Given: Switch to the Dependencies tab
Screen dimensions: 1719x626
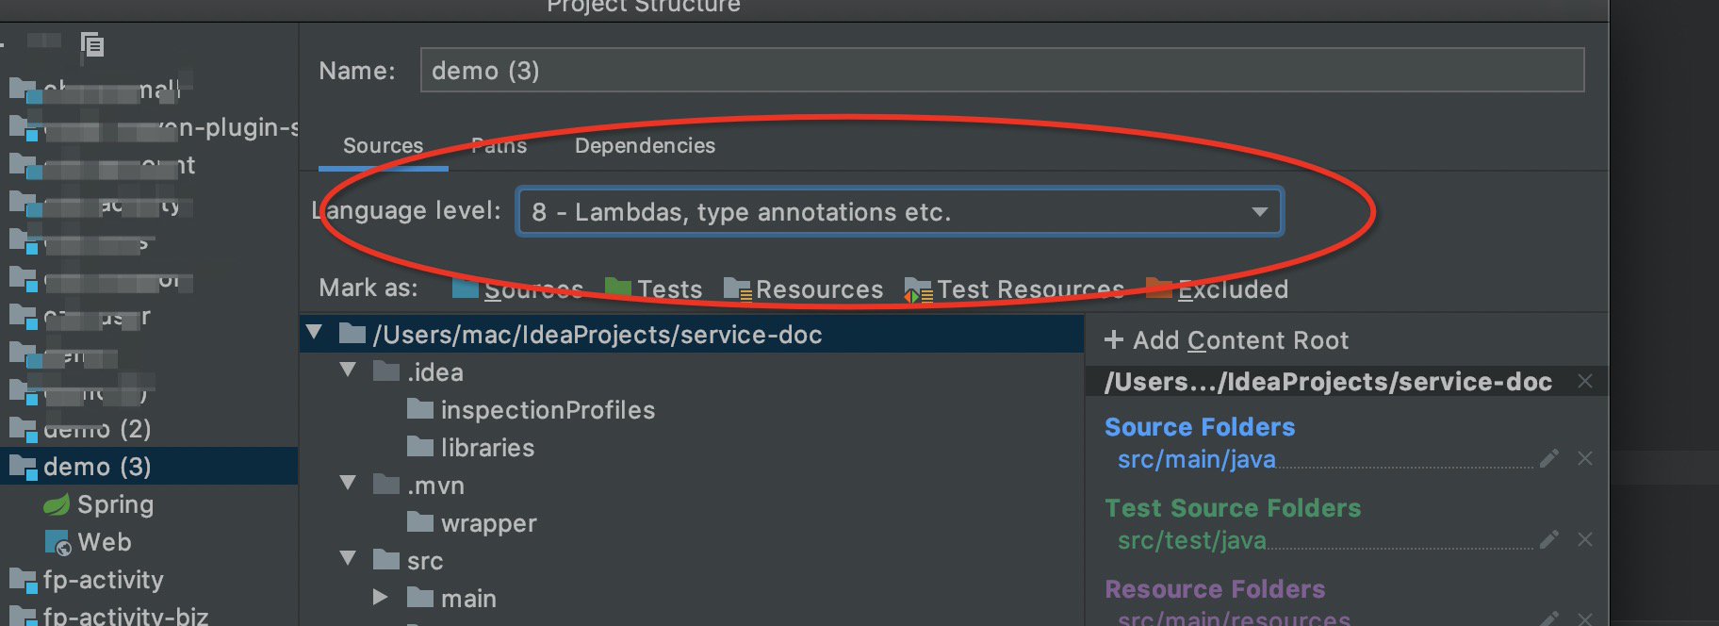Looking at the screenshot, I should click(645, 146).
